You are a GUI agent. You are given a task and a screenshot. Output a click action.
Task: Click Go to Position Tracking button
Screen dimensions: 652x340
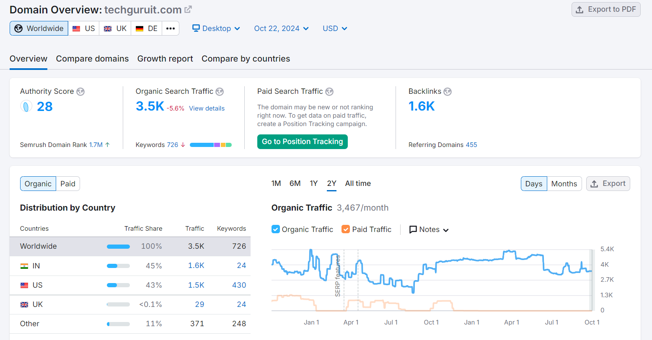(x=302, y=142)
